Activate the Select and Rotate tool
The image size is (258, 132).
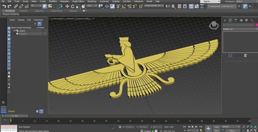click(73, 6)
